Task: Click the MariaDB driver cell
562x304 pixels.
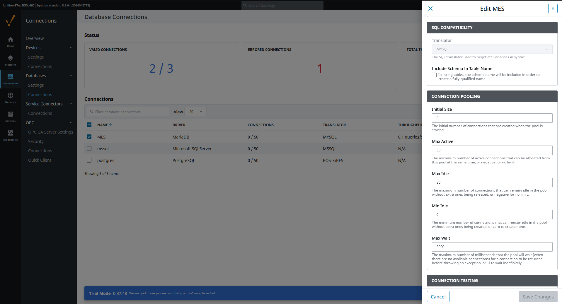Action: coord(181,137)
